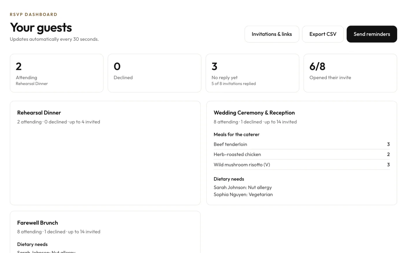Click the 'Meals for the caterer' heading
The image size is (407, 253).
point(236,135)
